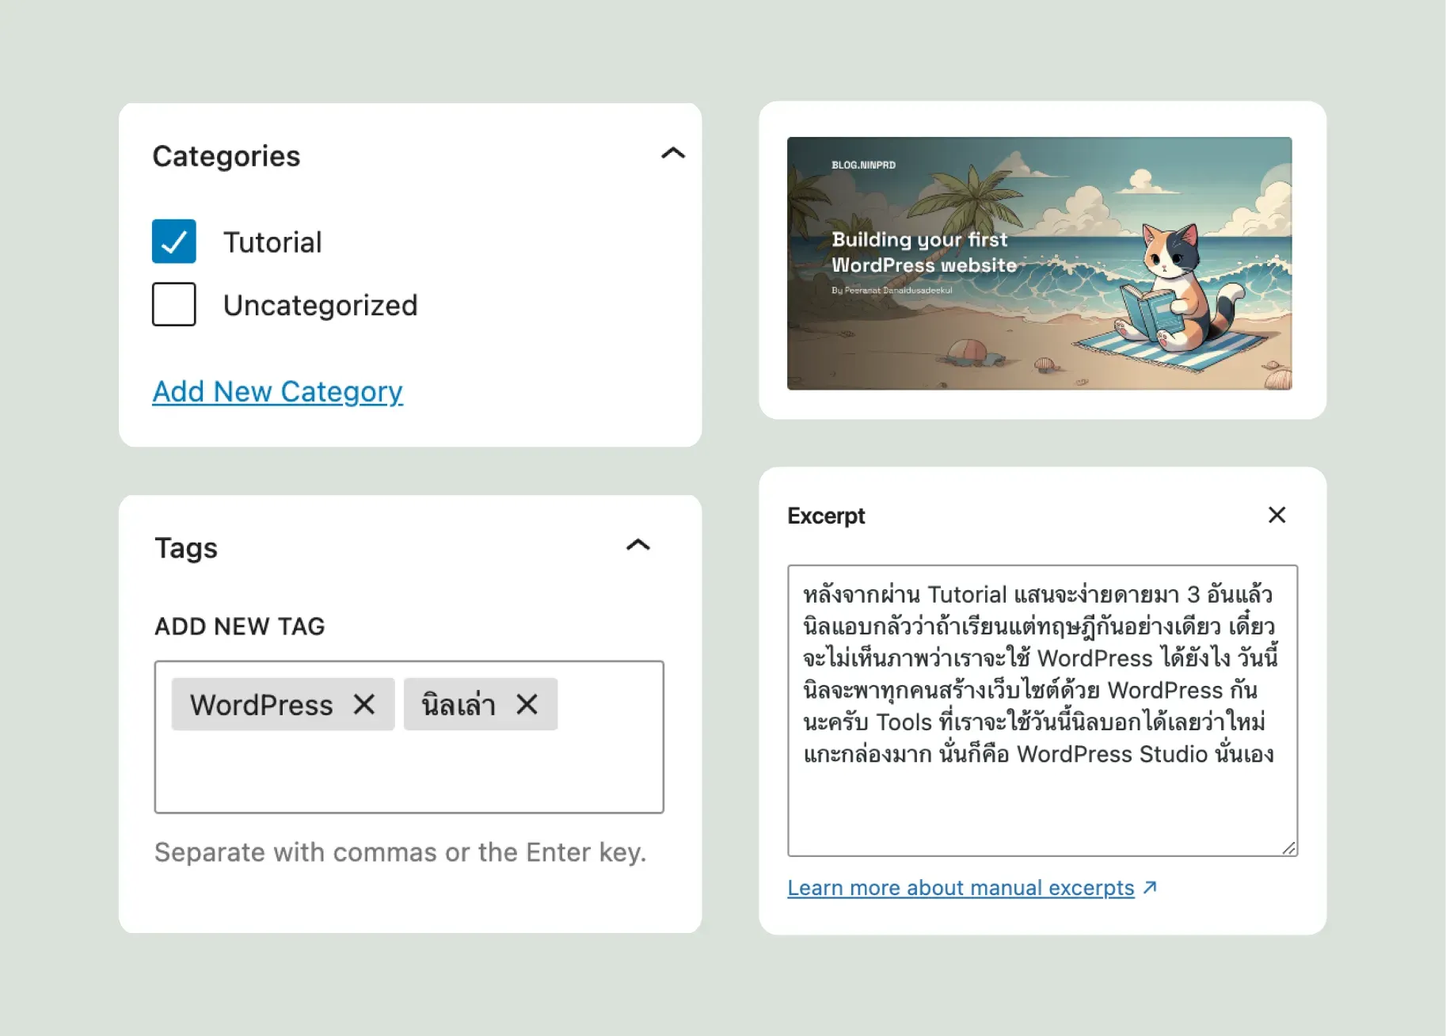Select the WordPress tag chip text

tap(261, 705)
